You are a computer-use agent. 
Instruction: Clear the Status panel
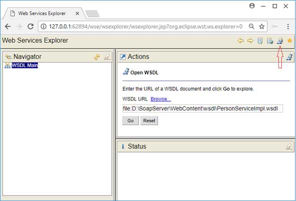coord(289,146)
